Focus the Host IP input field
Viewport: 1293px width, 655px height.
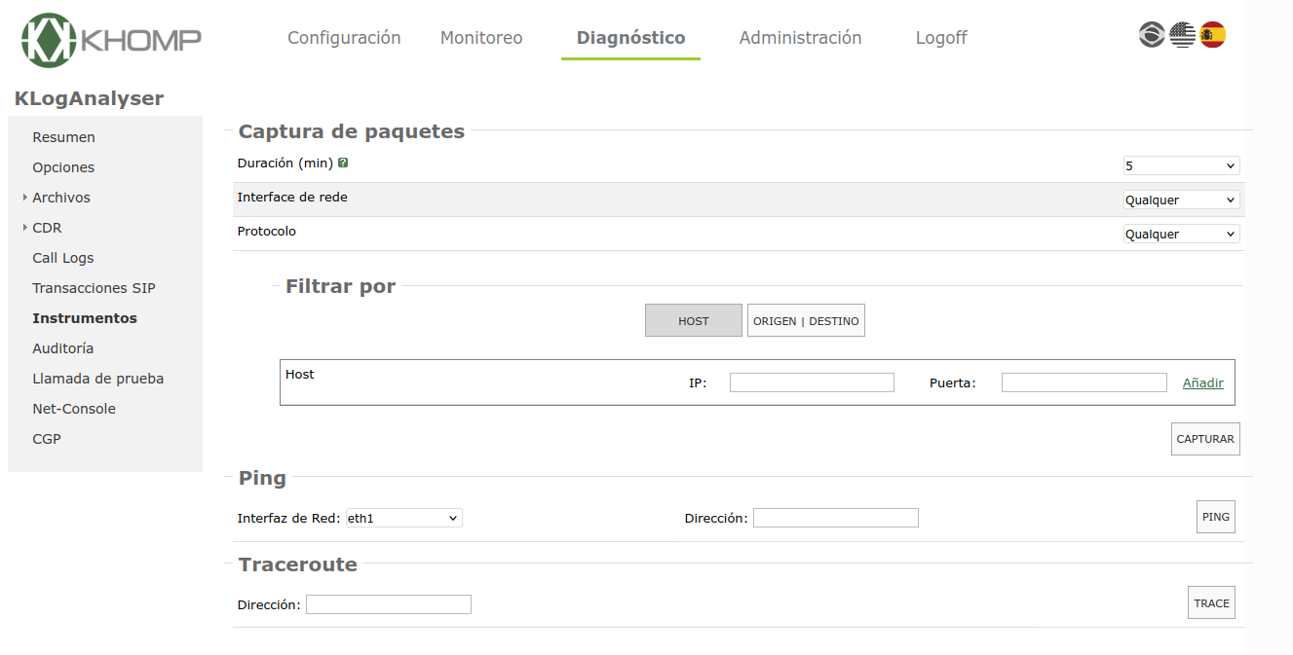(x=812, y=382)
